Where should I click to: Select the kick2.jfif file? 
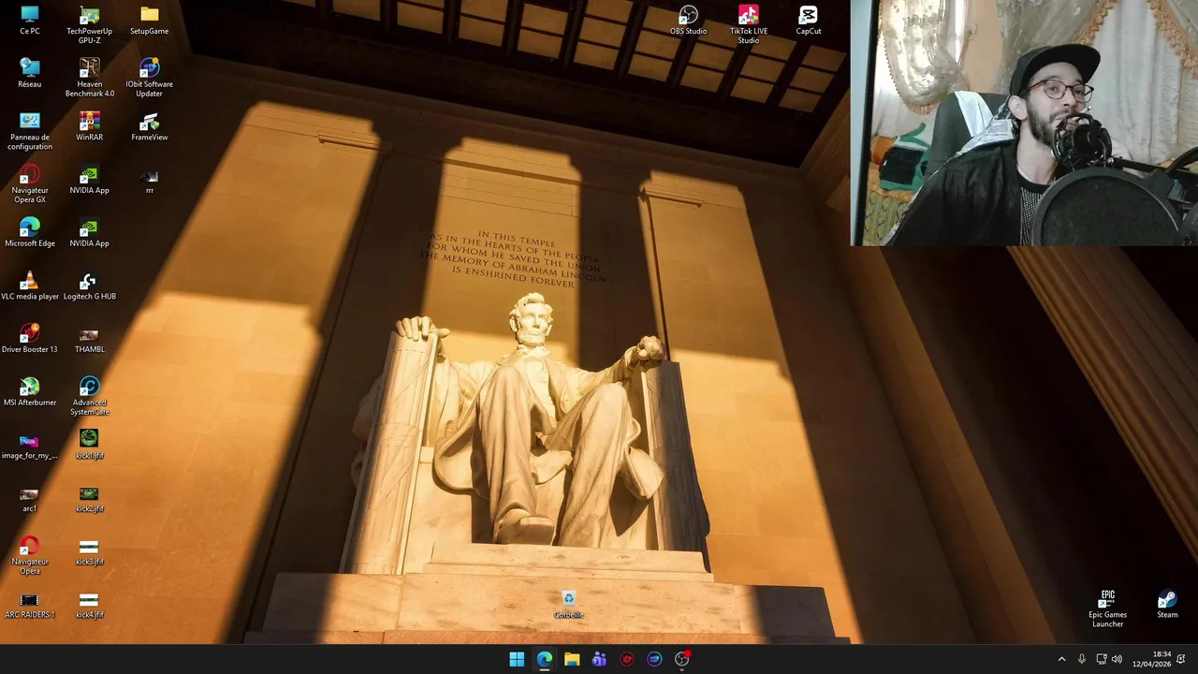[89, 500]
